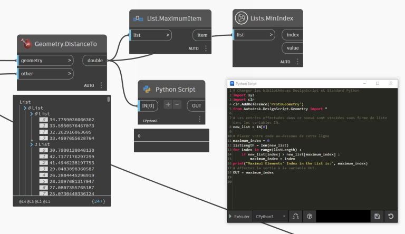Collapse the 1 List sublist
Image resolution: width=405 pixels, height=234 pixels.
32,144
